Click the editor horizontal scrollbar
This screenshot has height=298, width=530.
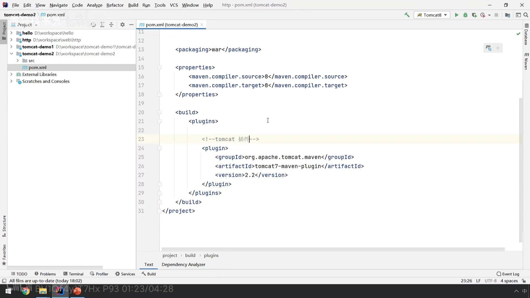[x=333, y=249]
